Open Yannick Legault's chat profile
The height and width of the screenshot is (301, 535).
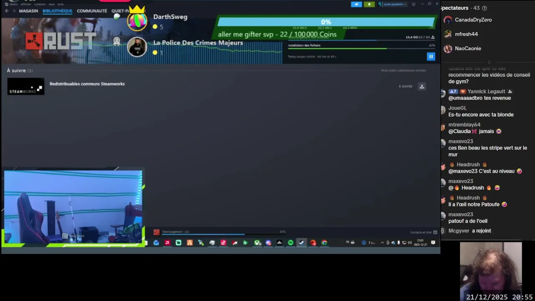coord(486,92)
